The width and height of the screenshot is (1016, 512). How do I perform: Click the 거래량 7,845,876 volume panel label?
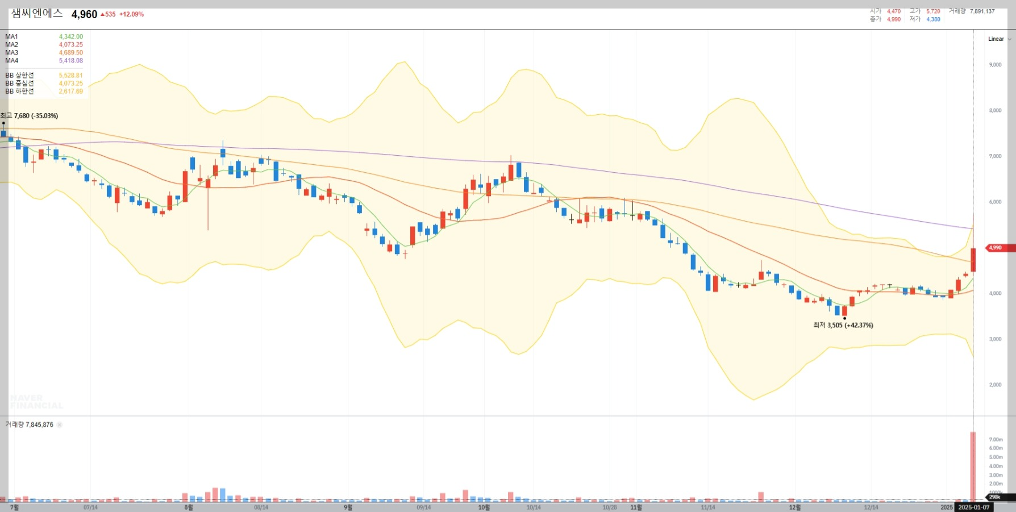coord(29,424)
